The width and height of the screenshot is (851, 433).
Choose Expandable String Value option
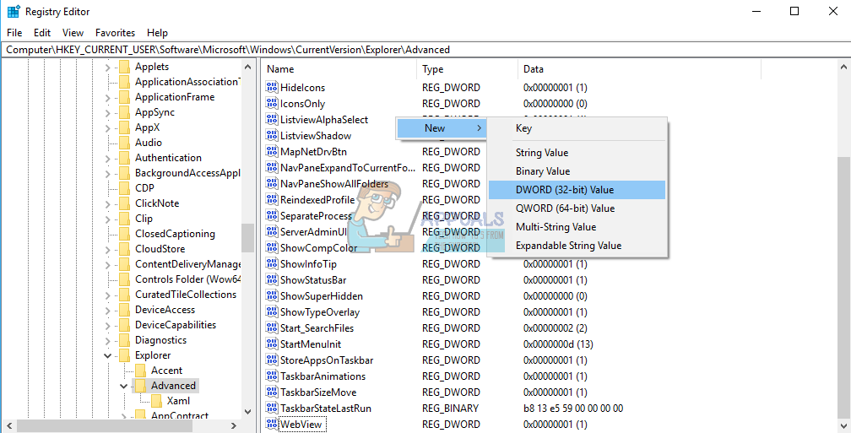(577, 246)
